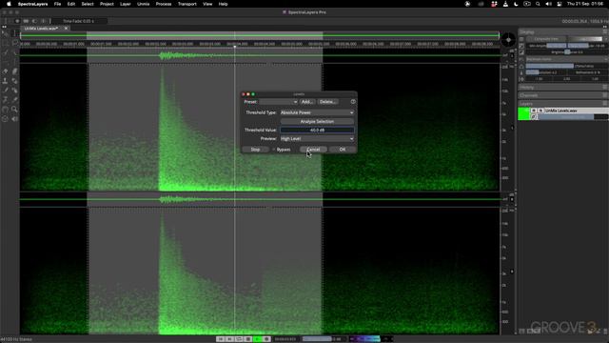This screenshot has width=609, height=343.
Task: Open the Preset dropdown in the Levels dialog
Action: click(x=279, y=102)
